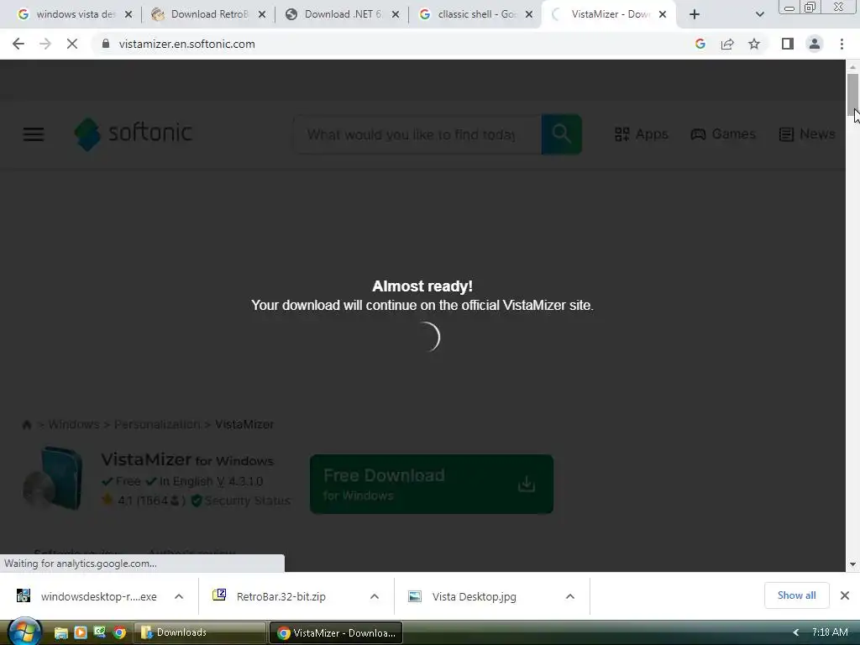Close the Download RetroBar tab
Image resolution: width=860 pixels, height=645 pixels.
262,14
